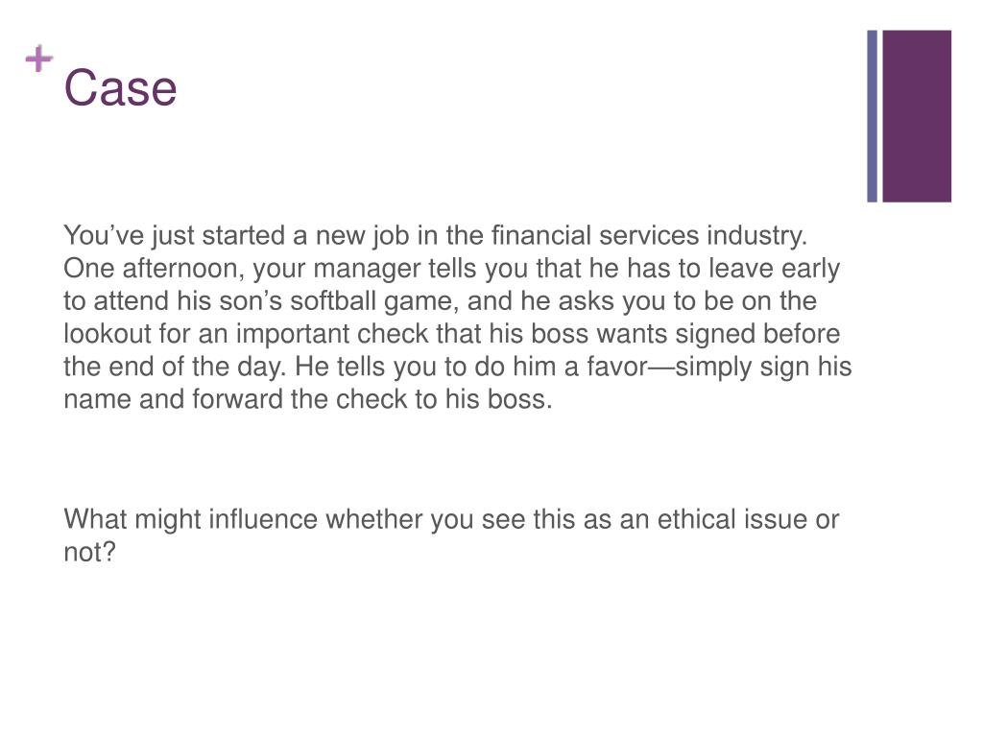Screen dimensions: 983x737
Task: Click the words "his boss." ending the paragraph
Action: [x=499, y=399]
